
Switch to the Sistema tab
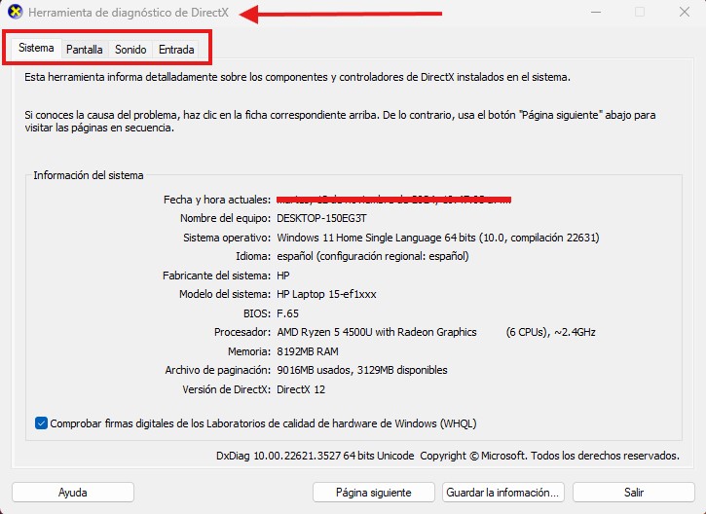[x=36, y=48]
